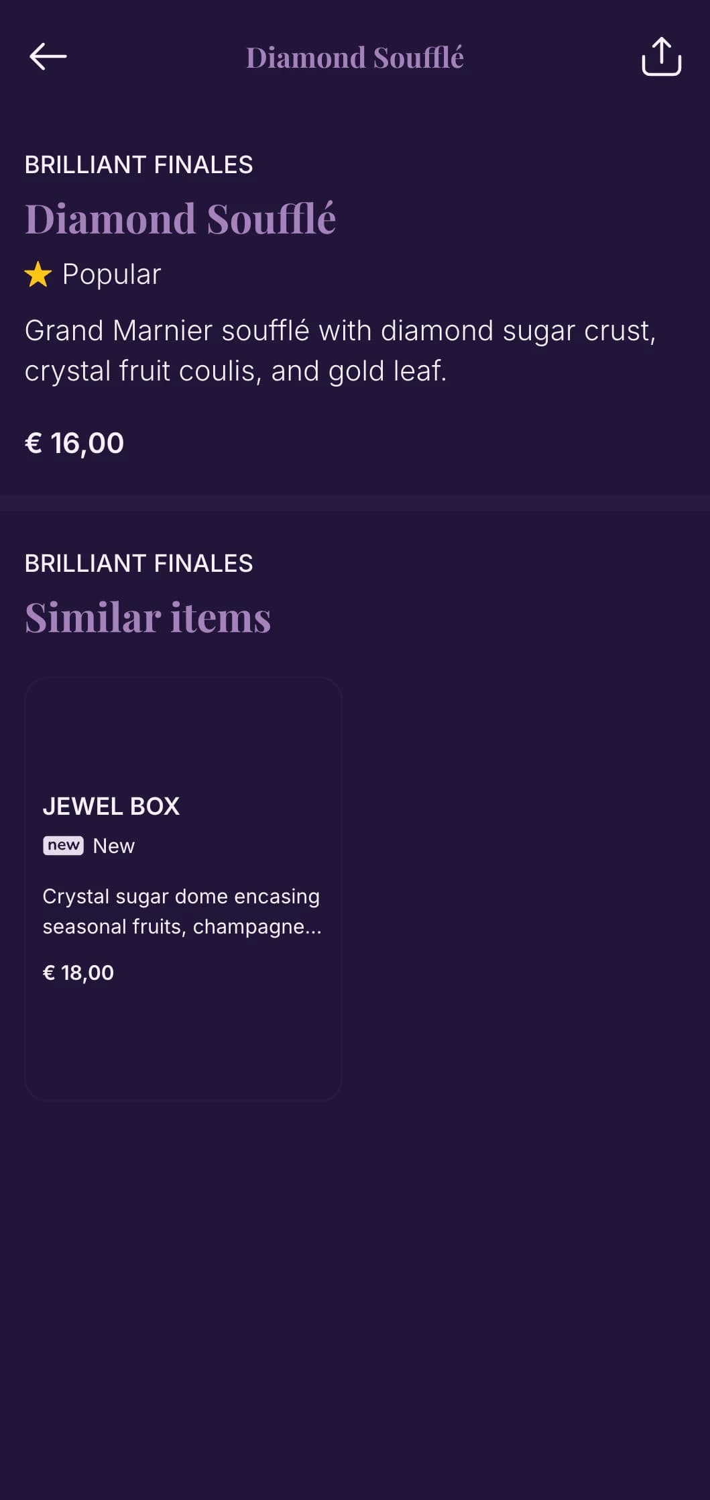The image size is (710, 1500).
Task: Tap the top BRILLIANT FINALES category label
Action: [139, 165]
